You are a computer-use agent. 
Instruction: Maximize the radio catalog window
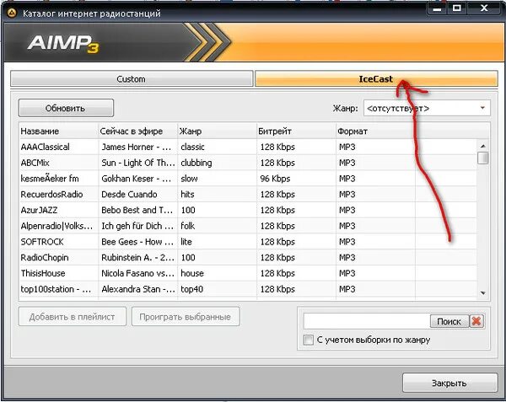tap(457, 8)
